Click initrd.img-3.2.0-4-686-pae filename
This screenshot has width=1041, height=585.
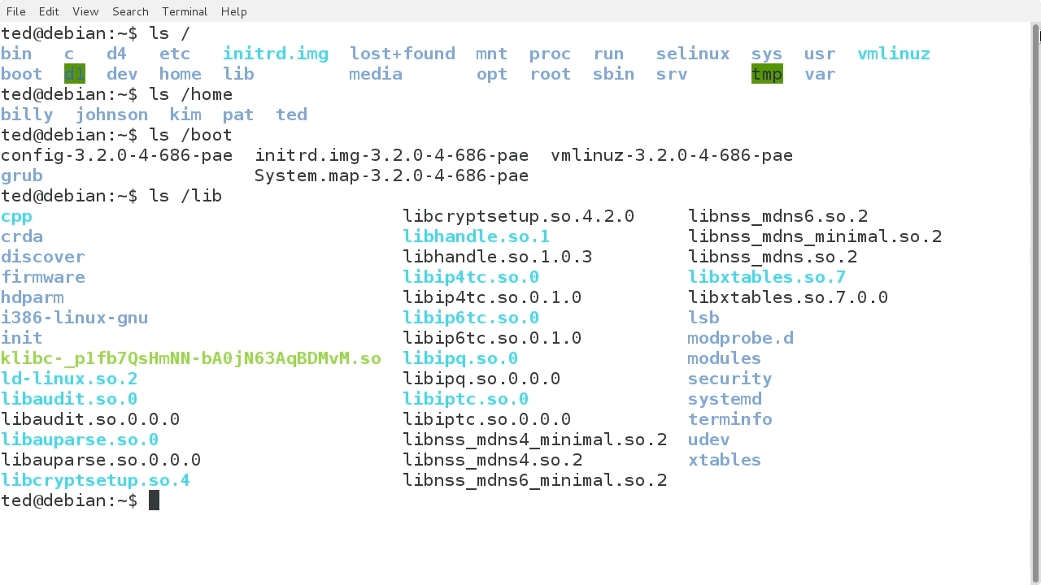pyautogui.click(x=392, y=155)
